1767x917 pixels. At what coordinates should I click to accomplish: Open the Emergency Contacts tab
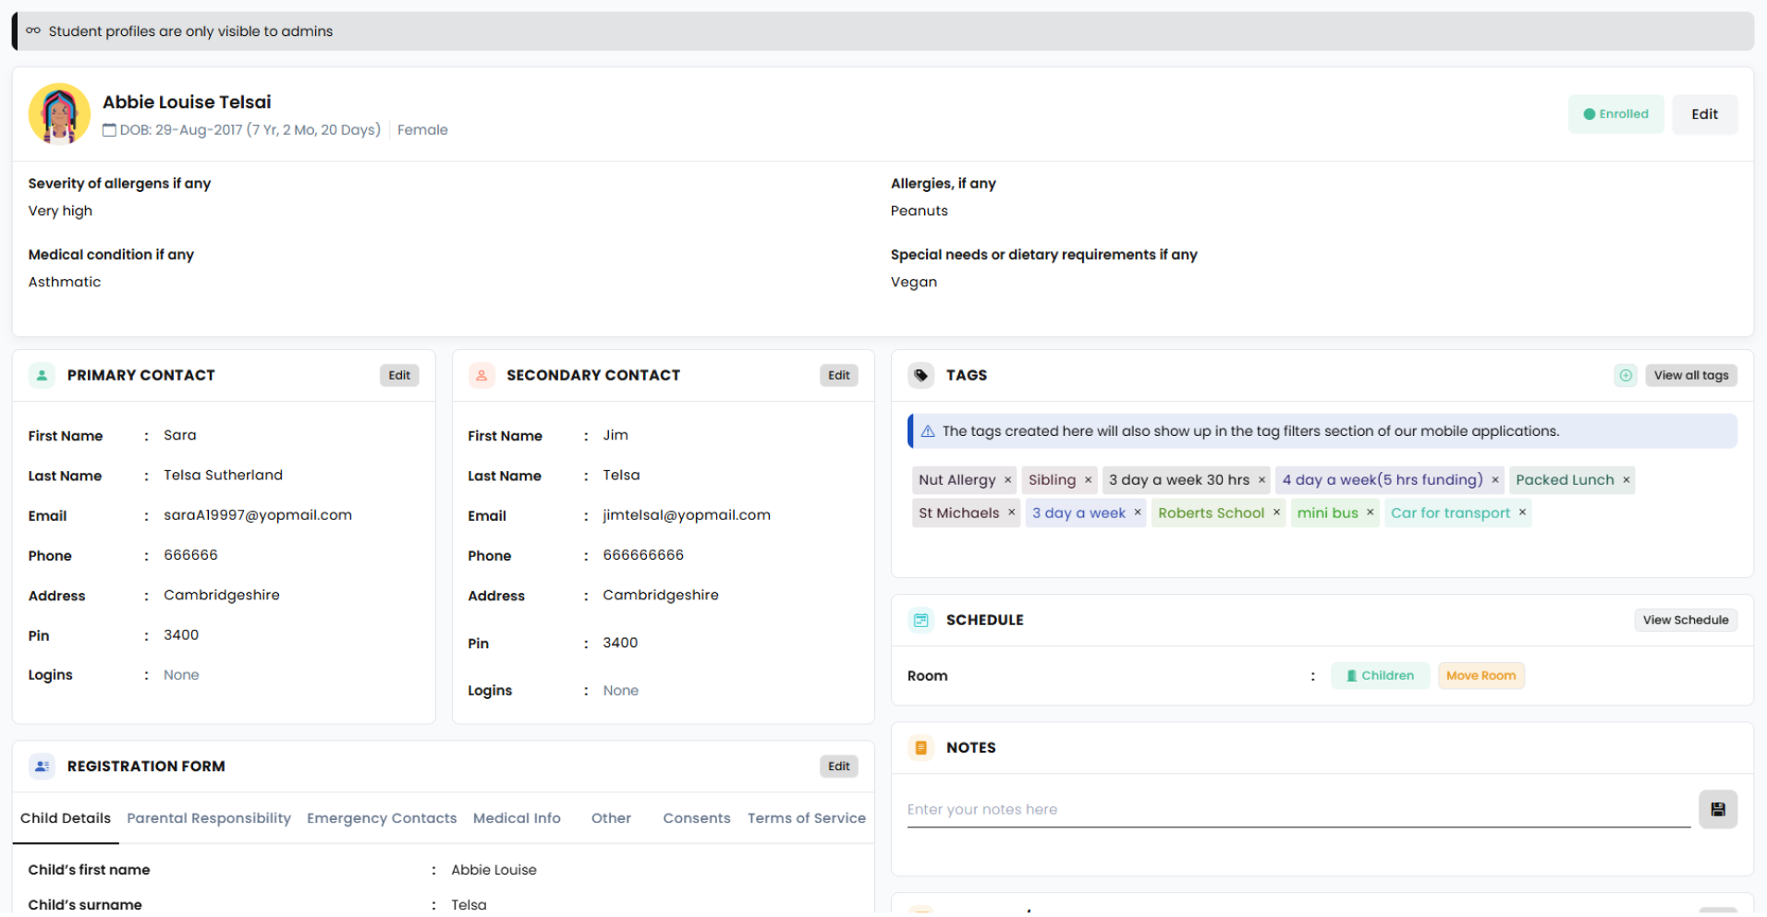pos(382,818)
